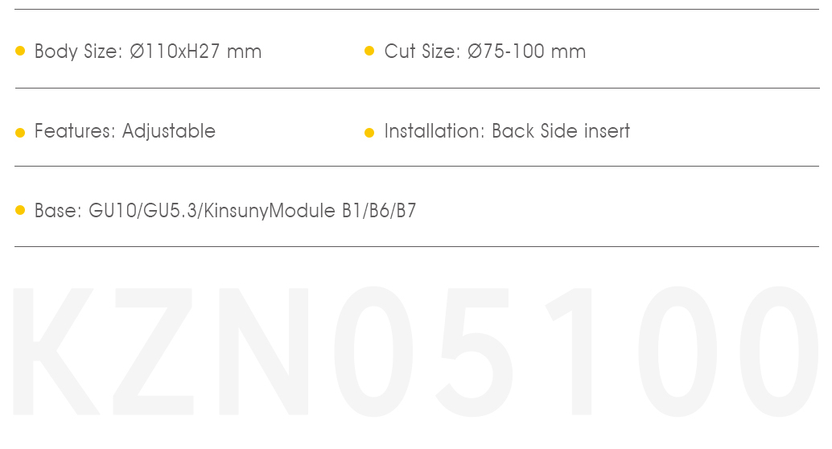This screenshot has height=449, width=832.
Task: Click the large watermark letter N
Action: (x=264, y=352)
